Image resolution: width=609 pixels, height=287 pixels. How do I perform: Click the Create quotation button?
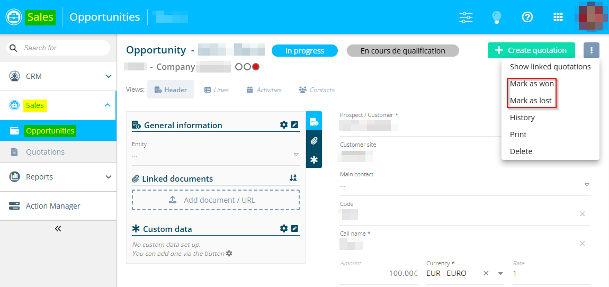coord(531,50)
